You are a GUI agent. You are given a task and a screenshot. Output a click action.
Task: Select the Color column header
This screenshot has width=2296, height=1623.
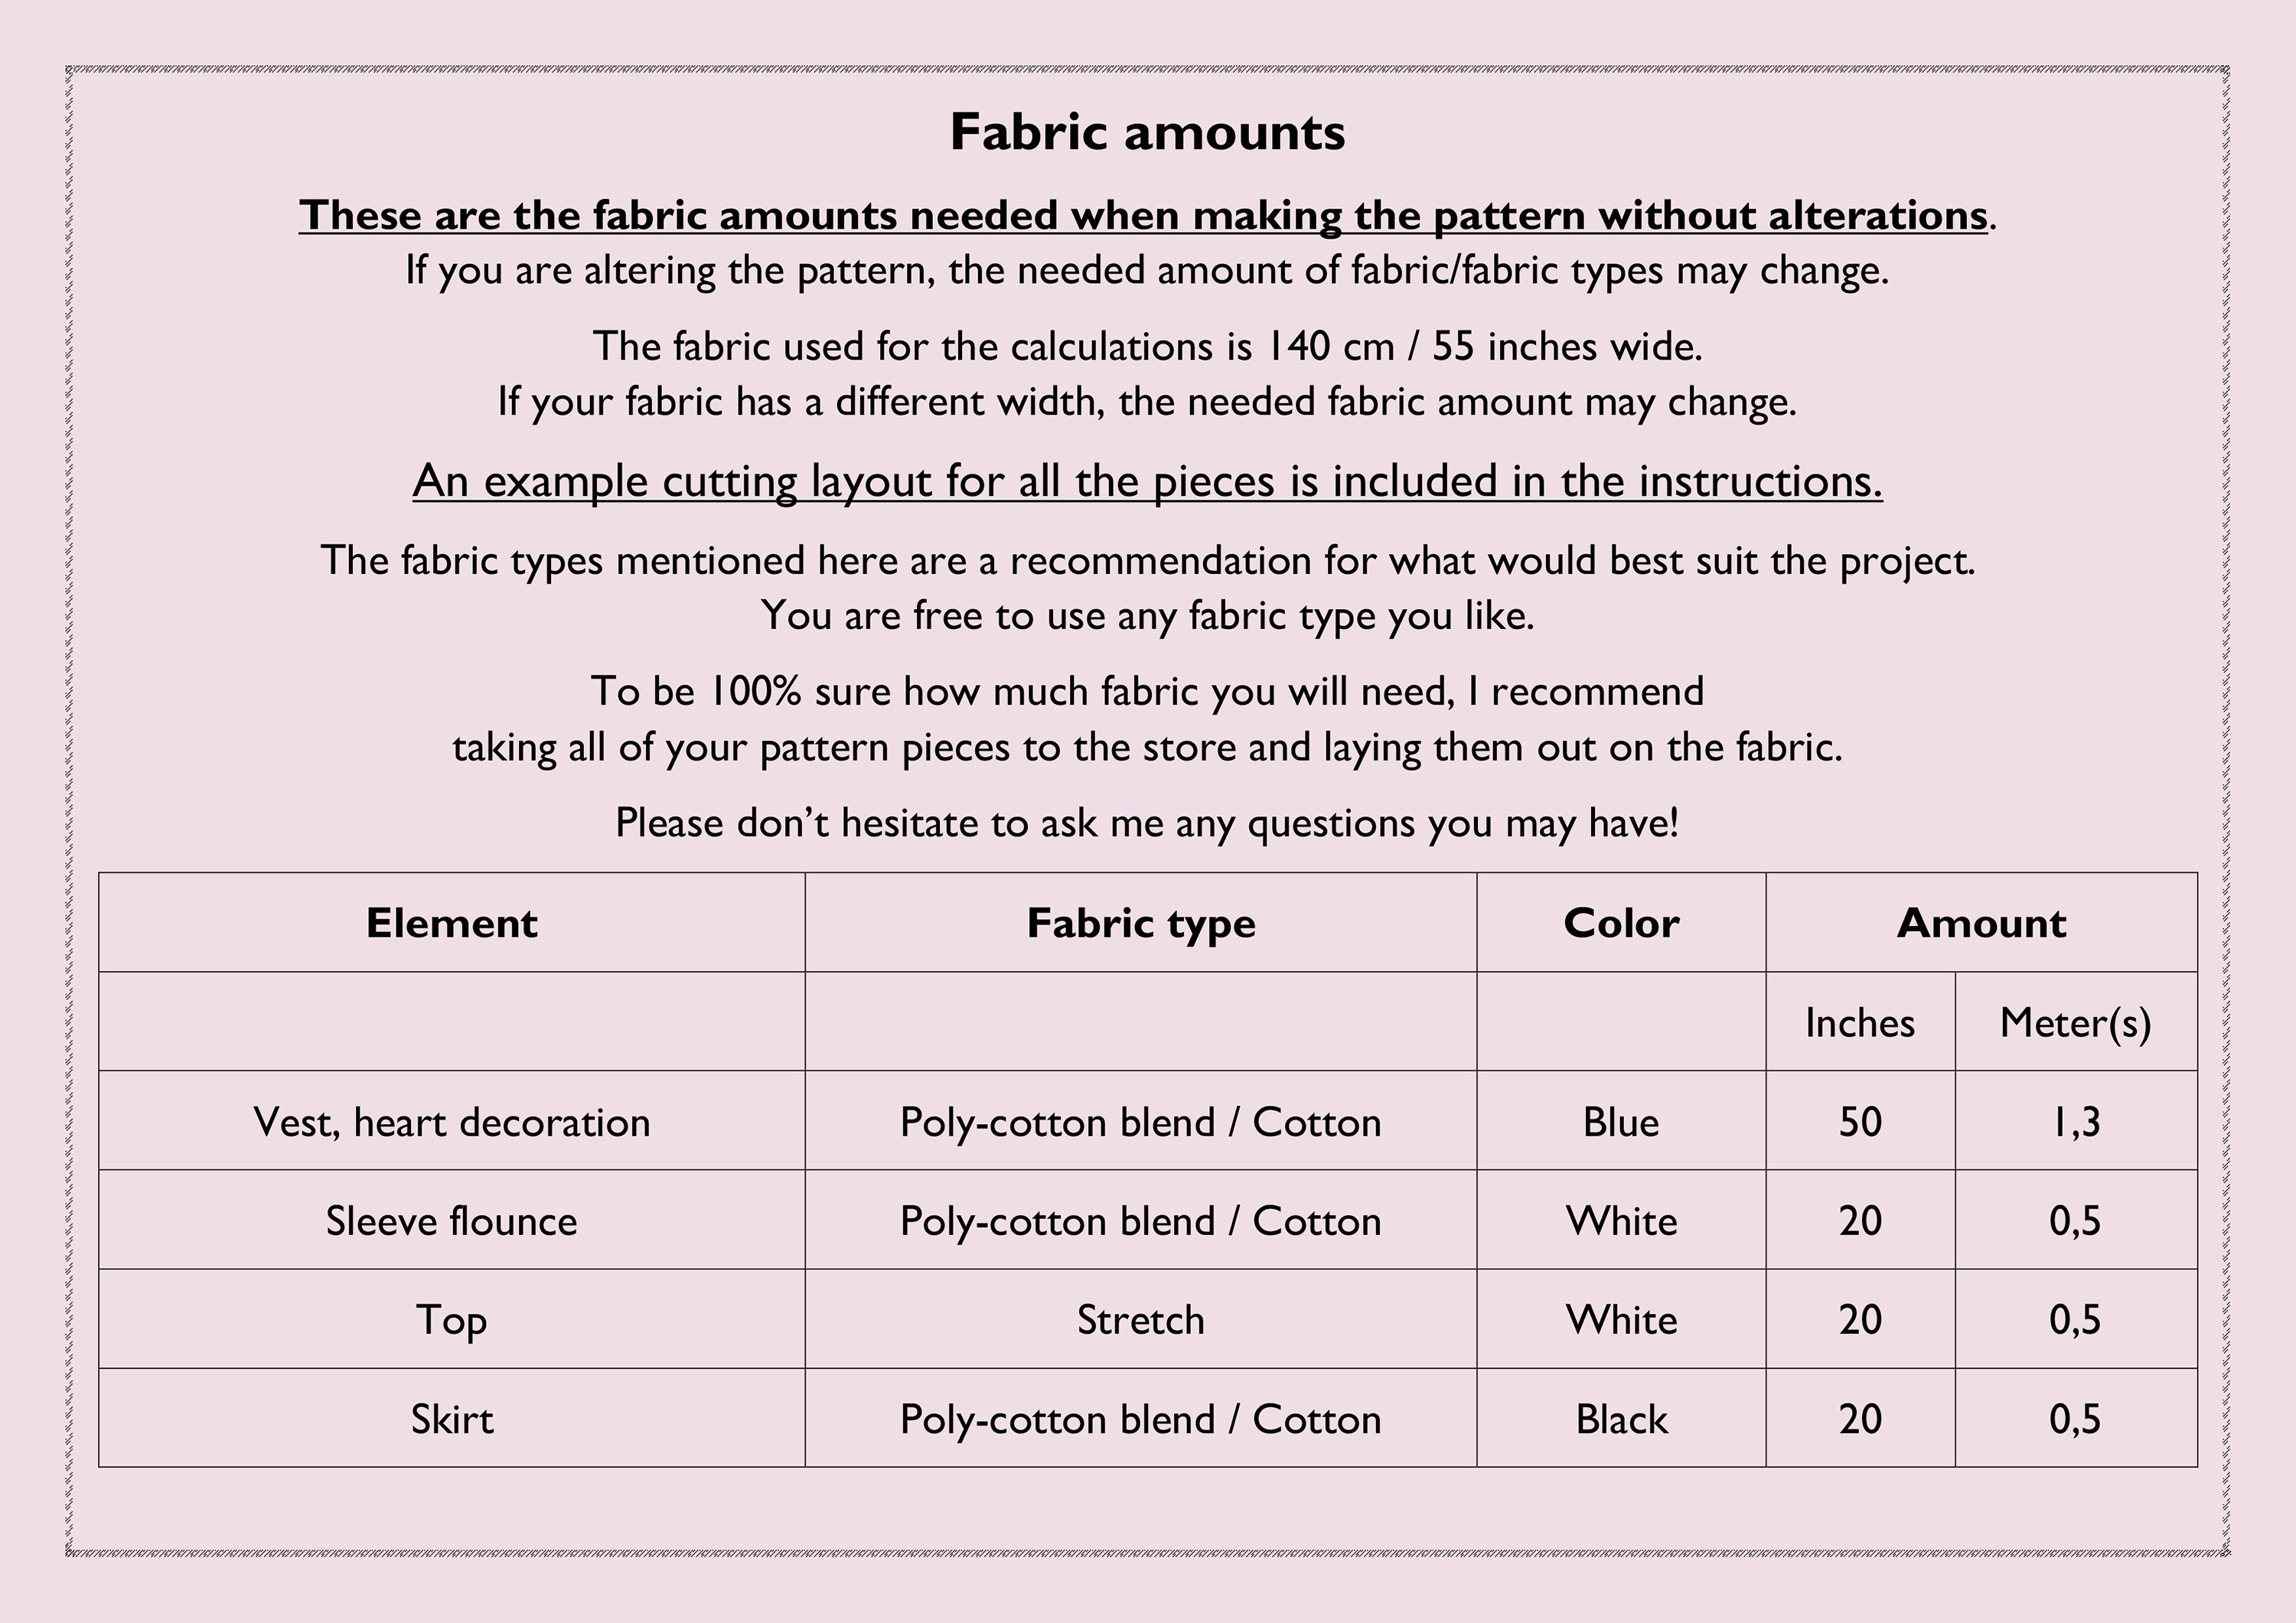pos(1621,922)
